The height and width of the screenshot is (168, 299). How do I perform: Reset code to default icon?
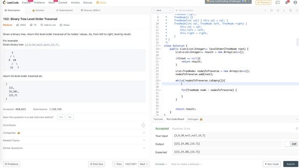[278, 10]
